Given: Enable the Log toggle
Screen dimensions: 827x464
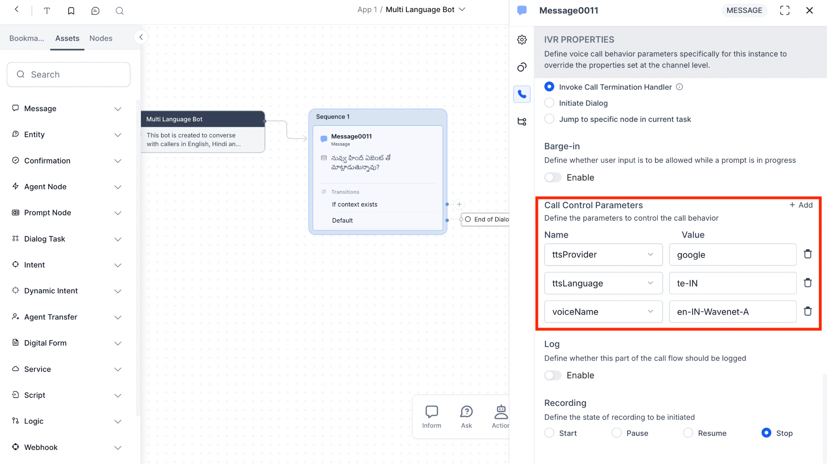Looking at the screenshot, I should [553, 376].
